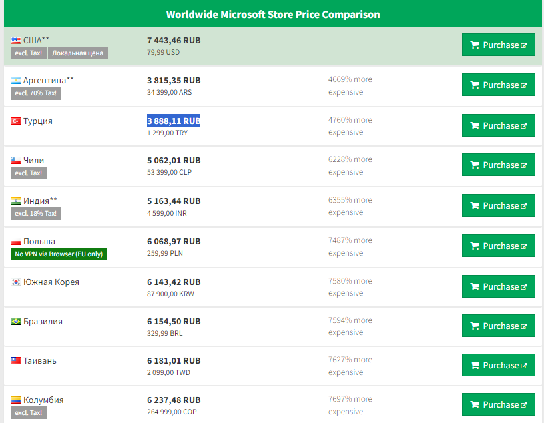Click the price 5 163,44 RUB
This screenshot has height=423, width=544.
click(174, 201)
